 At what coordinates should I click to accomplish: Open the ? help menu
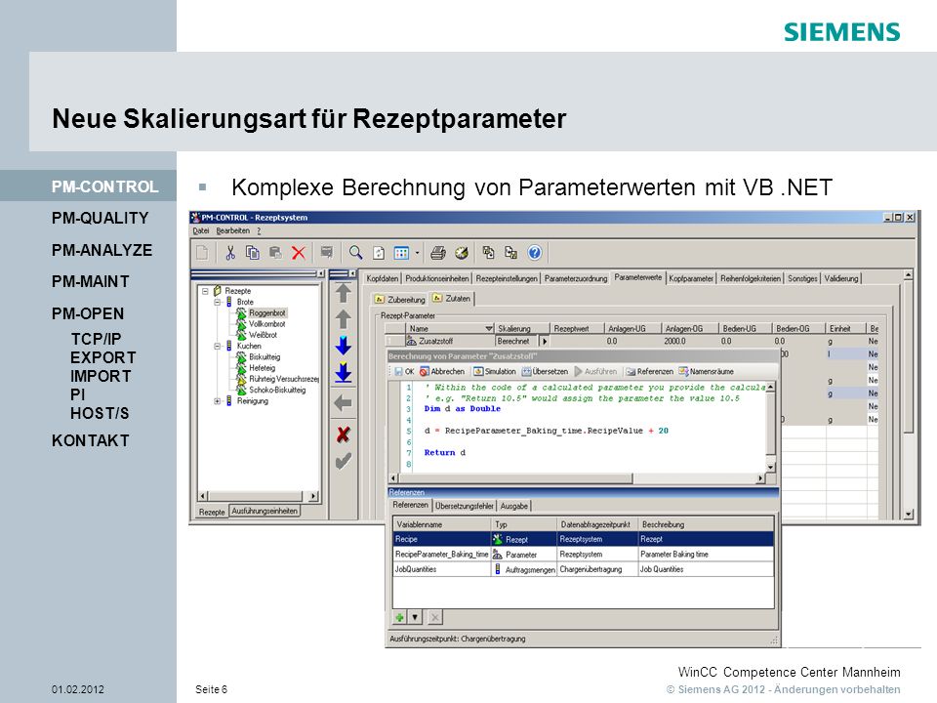coord(259,230)
